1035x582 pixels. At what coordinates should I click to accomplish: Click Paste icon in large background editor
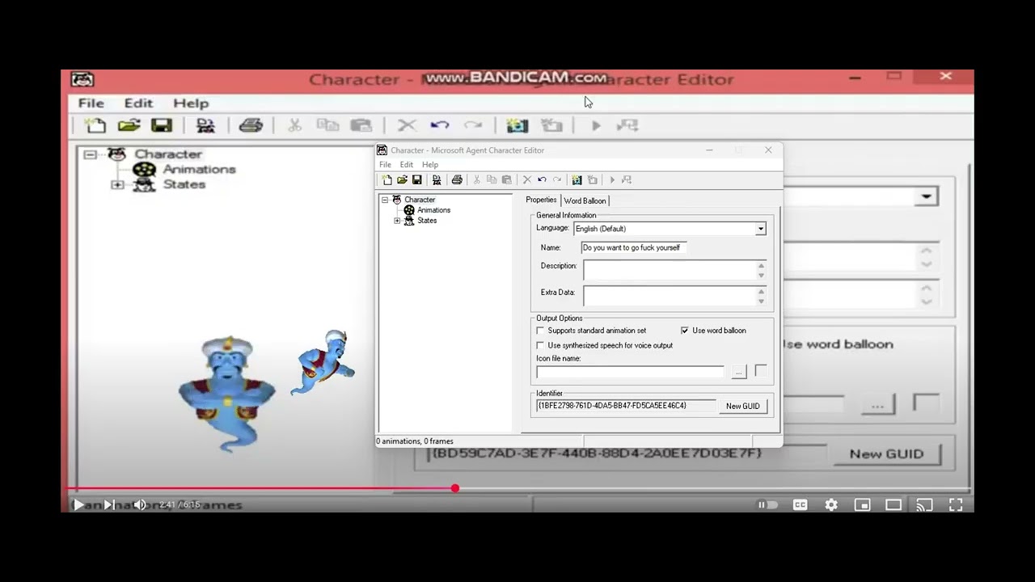[361, 125]
